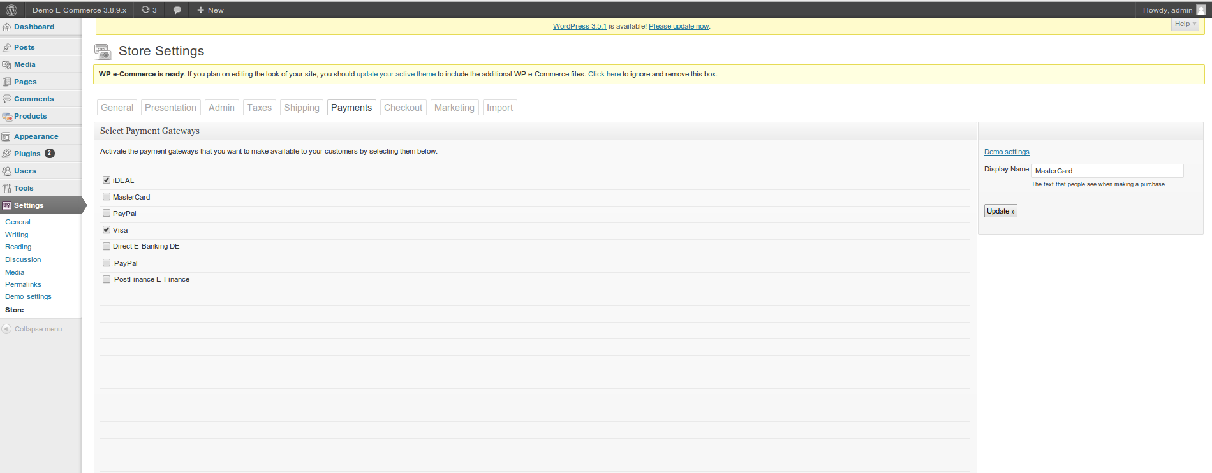Switch to the Shipping tab
The image size is (1212, 473).
pyautogui.click(x=301, y=108)
